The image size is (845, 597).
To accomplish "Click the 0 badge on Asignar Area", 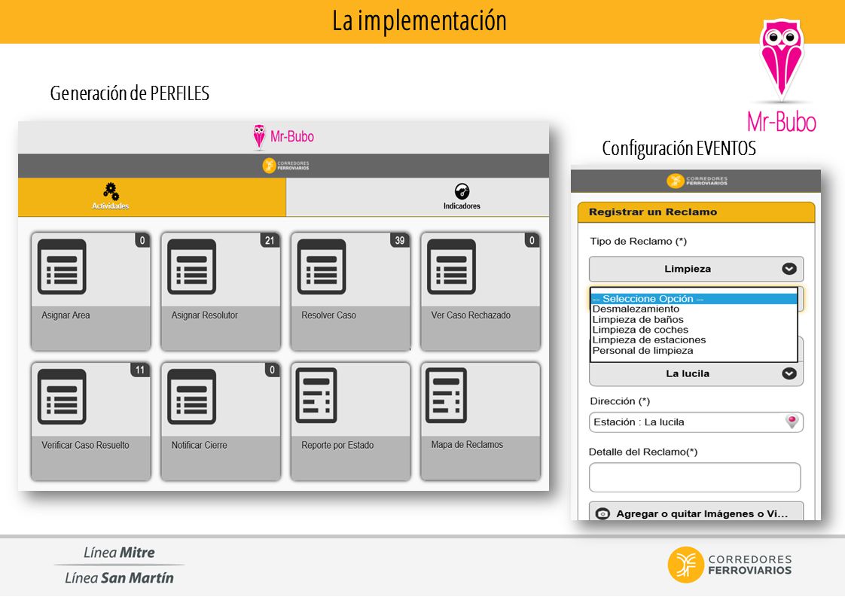I will click(x=142, y=240).
